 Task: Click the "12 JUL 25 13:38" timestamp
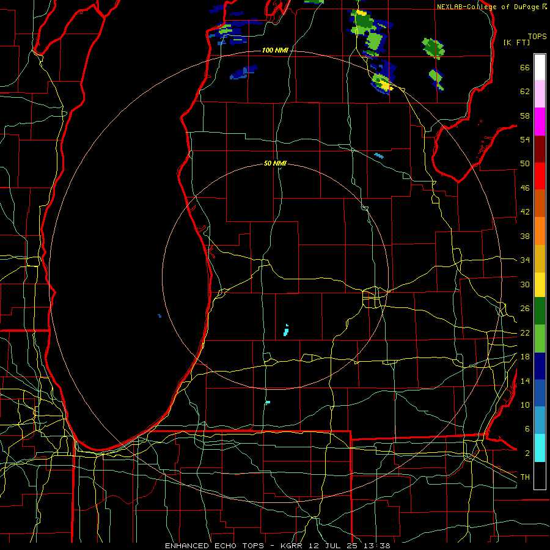click(350, 546)
